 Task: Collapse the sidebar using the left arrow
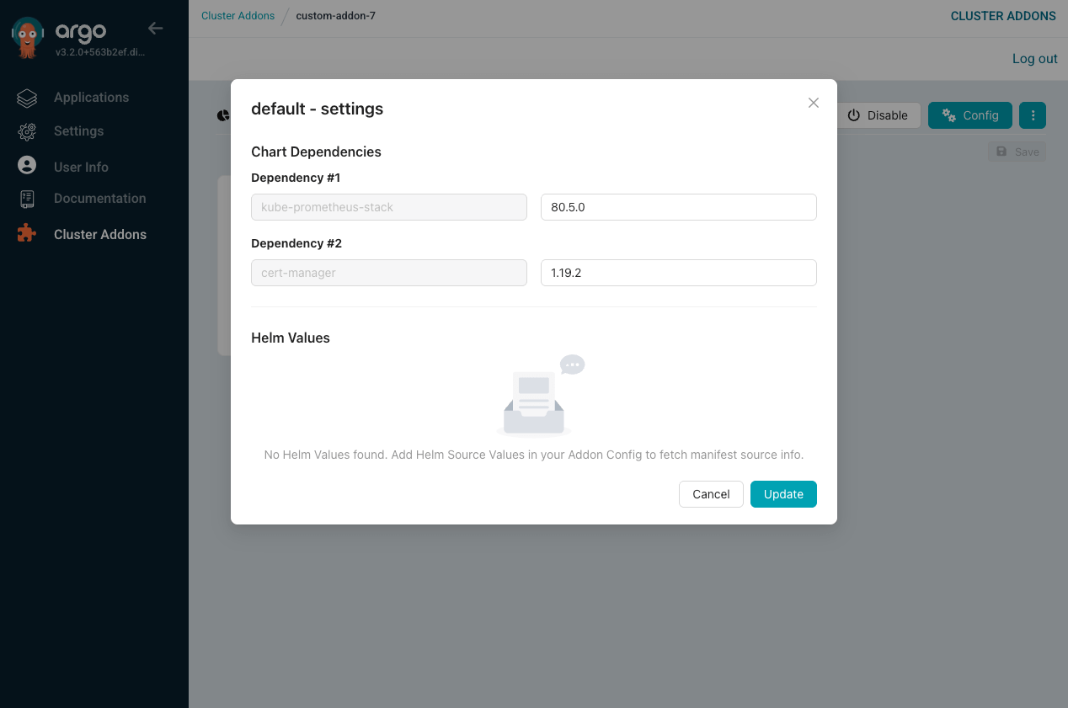click(155, 28)
